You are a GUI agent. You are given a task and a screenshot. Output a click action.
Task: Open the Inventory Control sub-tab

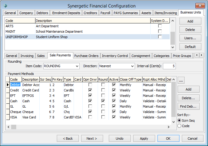[x=115, y=56]
